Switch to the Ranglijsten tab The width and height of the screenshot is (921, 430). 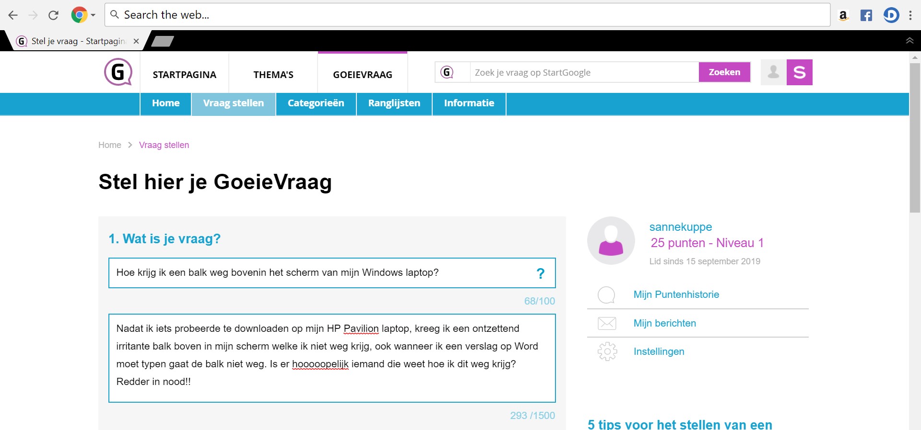tap(394, 103)
